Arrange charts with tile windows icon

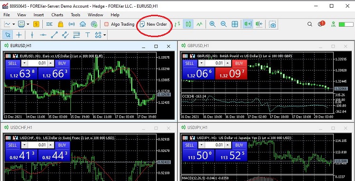tap(235, 24)
